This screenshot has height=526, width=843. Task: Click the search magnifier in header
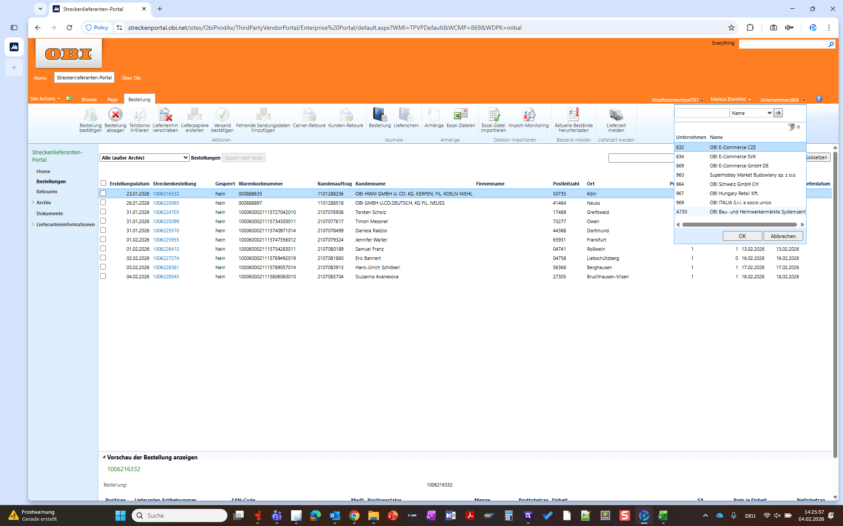[831, 44]
